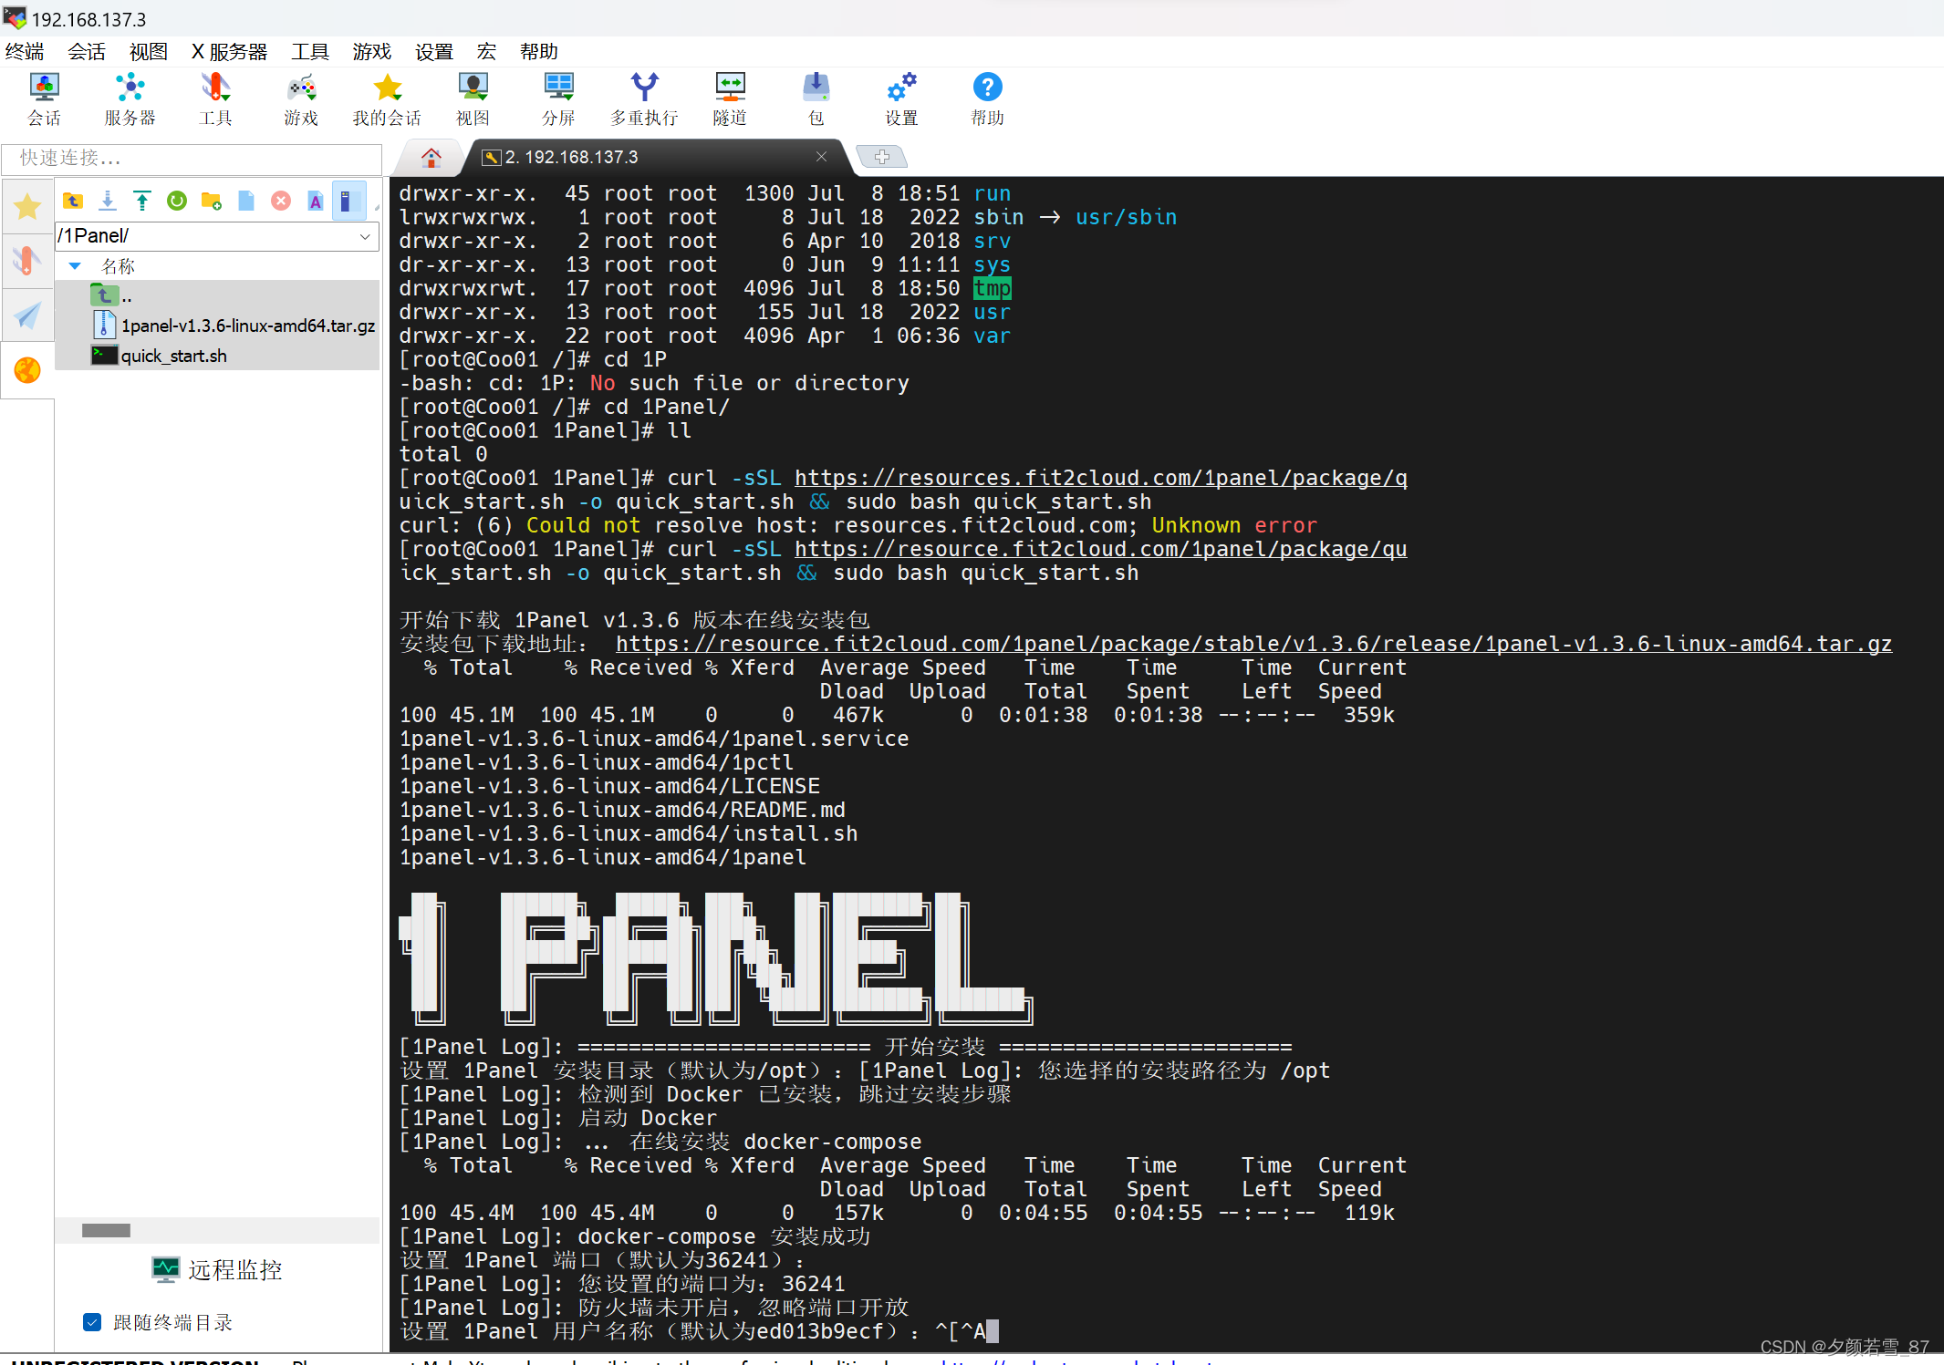The image size is (1944, 1365).
Task: Open the 设置 menu in menu bar
Action: (434, 52)
